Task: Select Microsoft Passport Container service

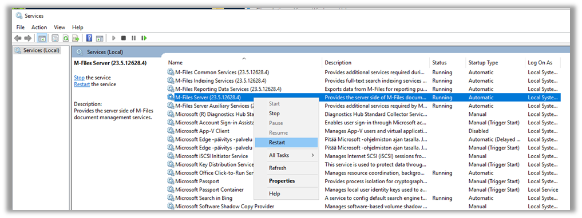Action: pos(209,189)
